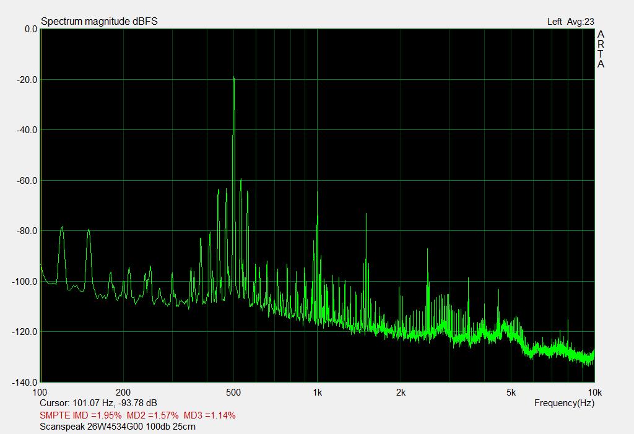Click the "MD3 =1.14%" distortion value
This screenshot has height=434, width=634.
(x=209, y=415)
